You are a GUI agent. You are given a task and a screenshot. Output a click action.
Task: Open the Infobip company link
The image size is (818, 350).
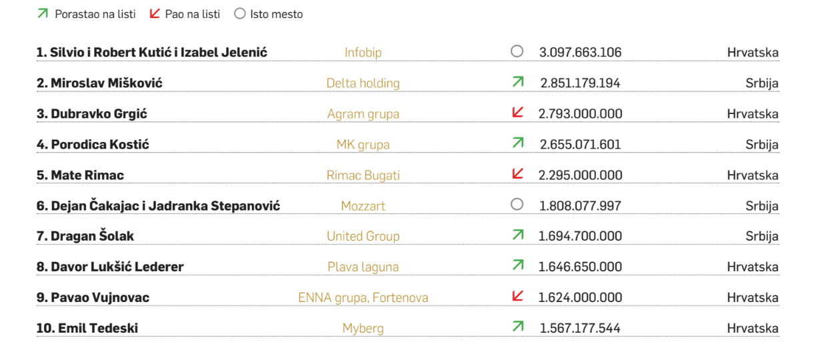click(363, 52)
